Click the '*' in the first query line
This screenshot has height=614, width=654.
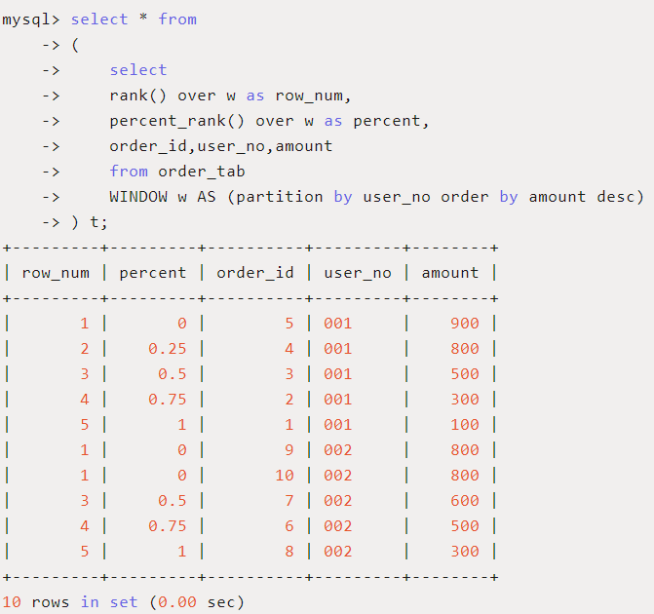143,18
